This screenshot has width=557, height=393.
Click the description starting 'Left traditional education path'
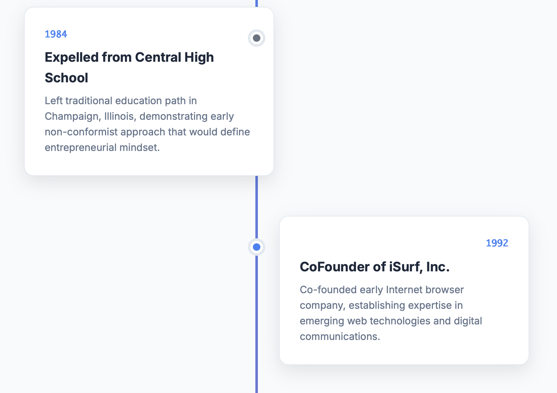[x=147, y=124]
